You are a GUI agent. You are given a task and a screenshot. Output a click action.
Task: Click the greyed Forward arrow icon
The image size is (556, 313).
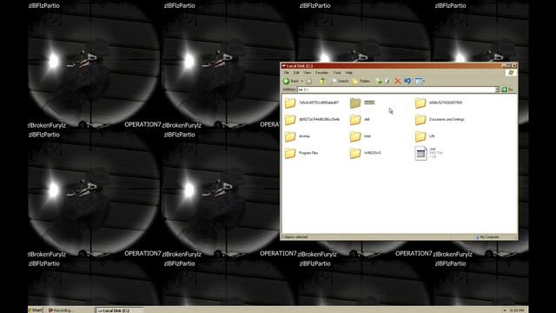[x=308, y=81]
